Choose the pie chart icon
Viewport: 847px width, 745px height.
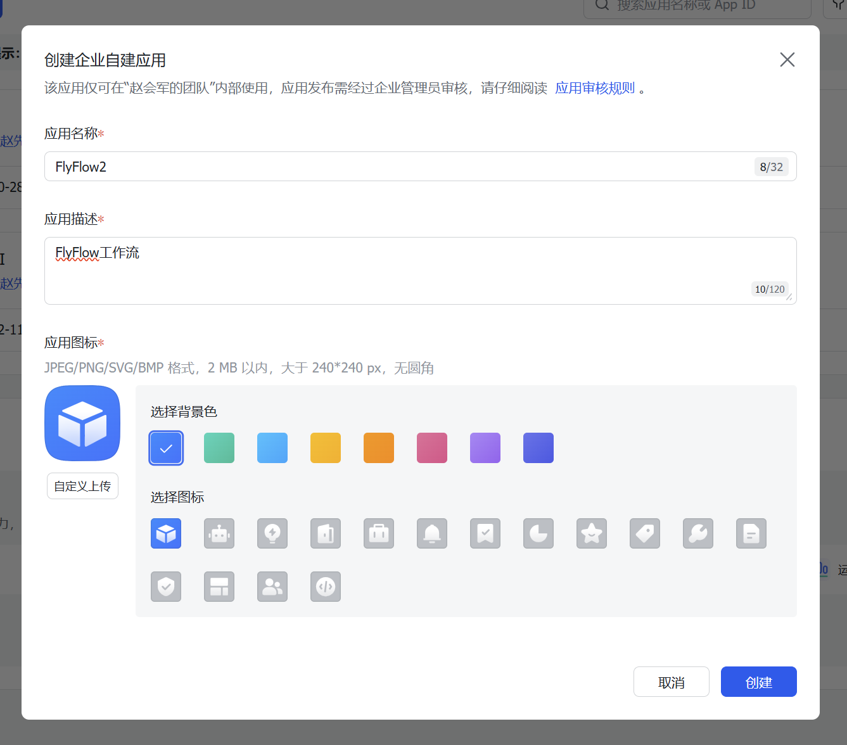(538, 533)
